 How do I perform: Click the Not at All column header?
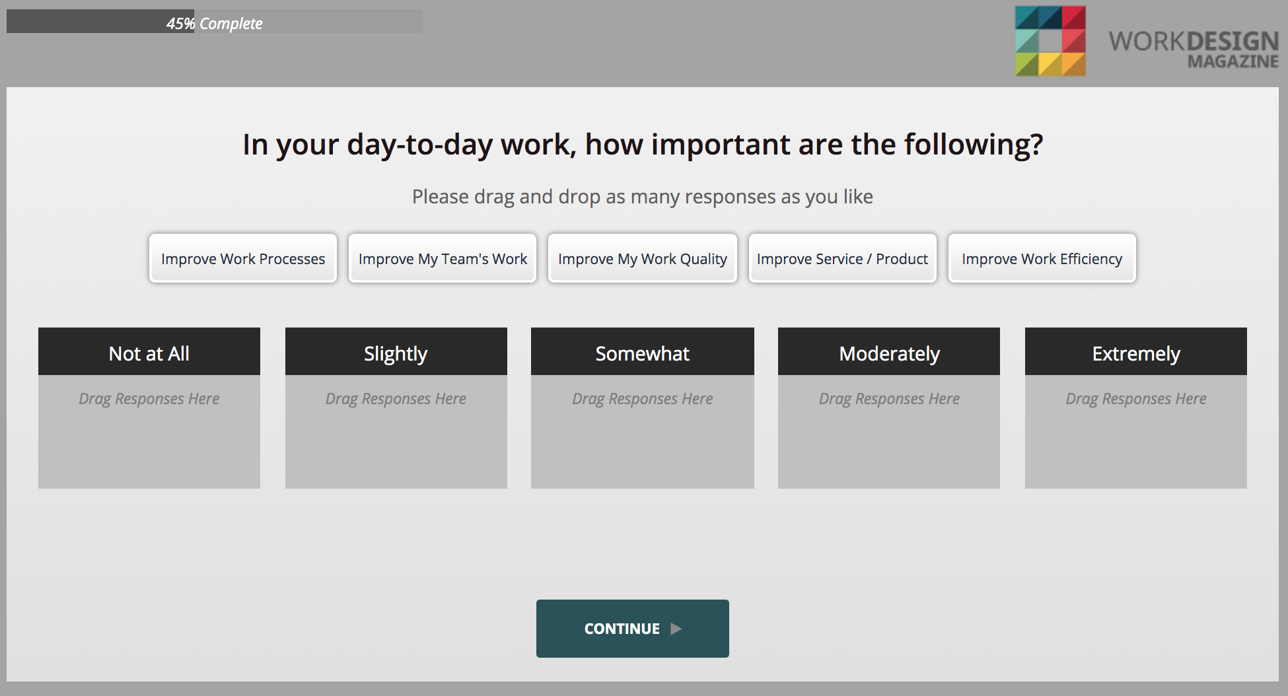[x=149, y=352]
